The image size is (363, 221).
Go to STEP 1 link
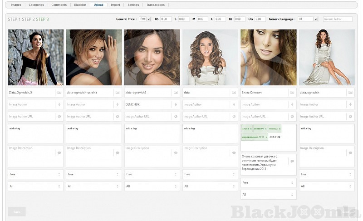click(14, 20)
